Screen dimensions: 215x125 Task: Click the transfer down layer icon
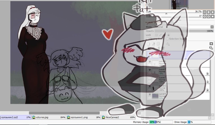pyautogui.click(x=149, y=48)
